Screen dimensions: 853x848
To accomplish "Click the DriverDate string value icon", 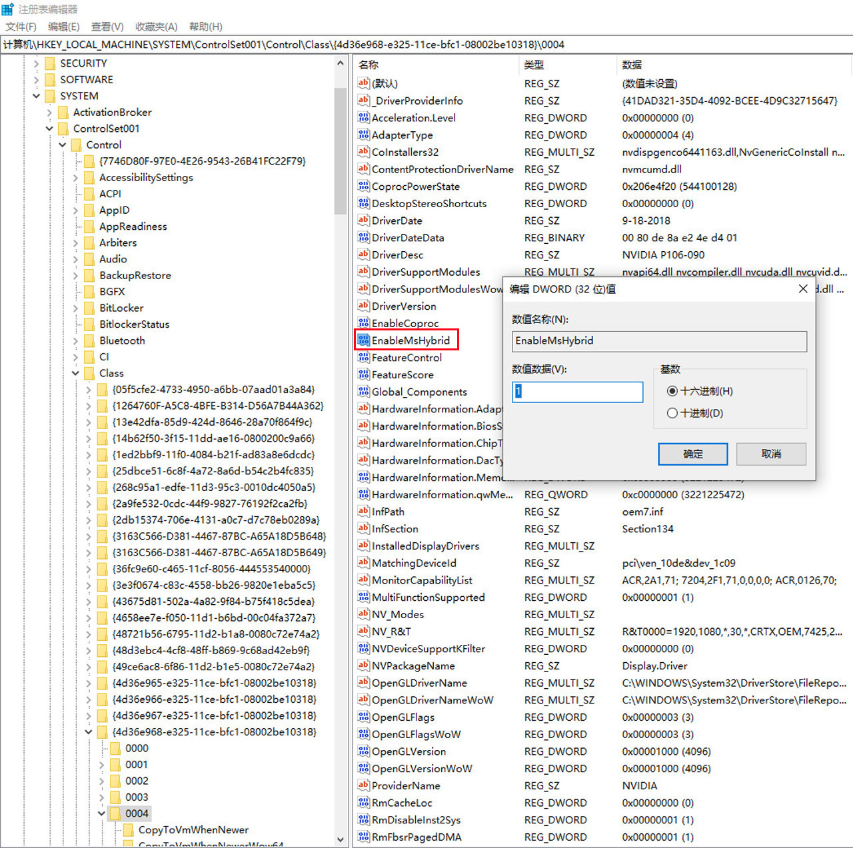I will (363, 220).
